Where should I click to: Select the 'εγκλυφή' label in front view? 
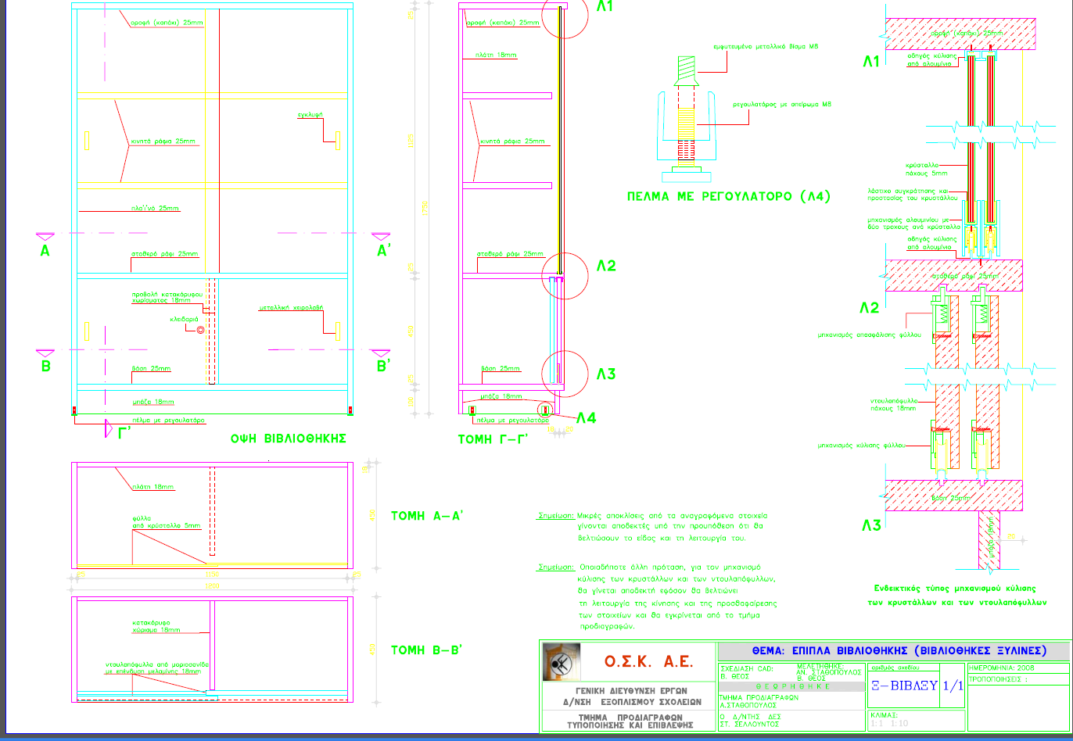(x=310, y=115)
